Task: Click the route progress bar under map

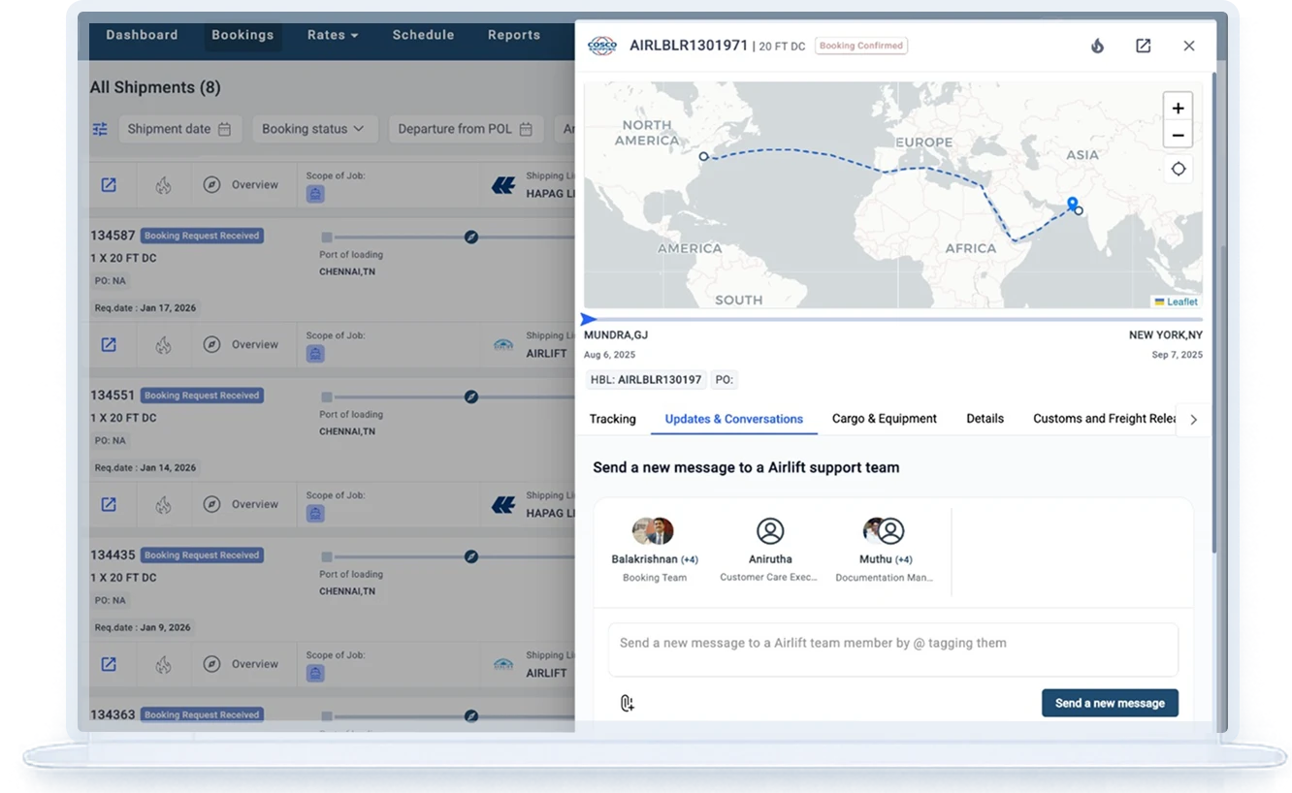Action: point(892,319)
